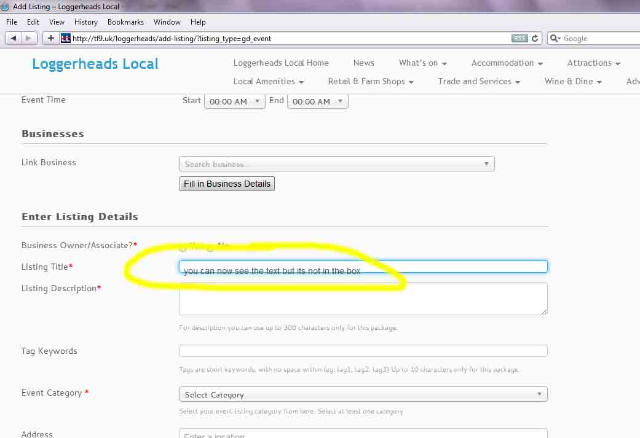
Task: Expand the What's on navigation menu
Action: [422, 63]
